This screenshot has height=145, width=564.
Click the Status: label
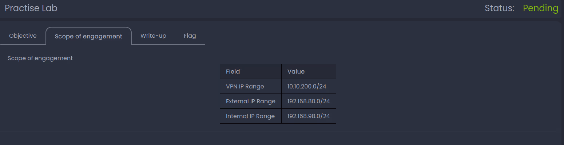499,8
